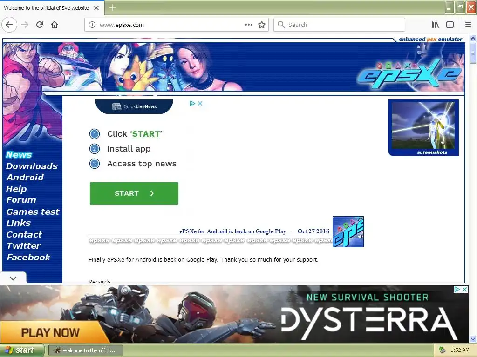The width and height of the screenshot is (477, 357).
Task: Open the News section
Action: (19, 154)
